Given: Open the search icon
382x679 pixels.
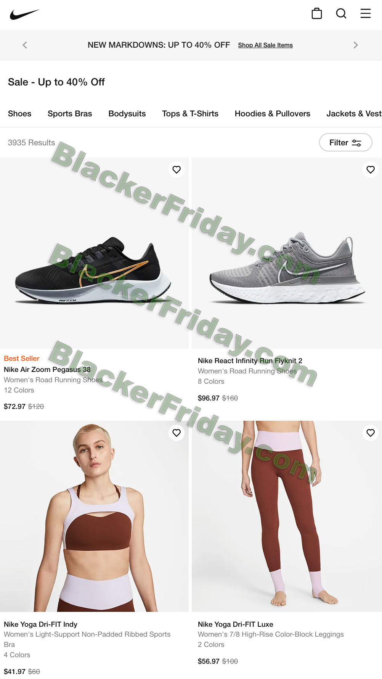Looking at the screenshot, I should click(x=341, y=13).
